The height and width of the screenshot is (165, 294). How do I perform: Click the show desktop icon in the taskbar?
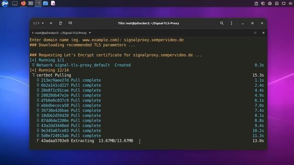point(15,3)
